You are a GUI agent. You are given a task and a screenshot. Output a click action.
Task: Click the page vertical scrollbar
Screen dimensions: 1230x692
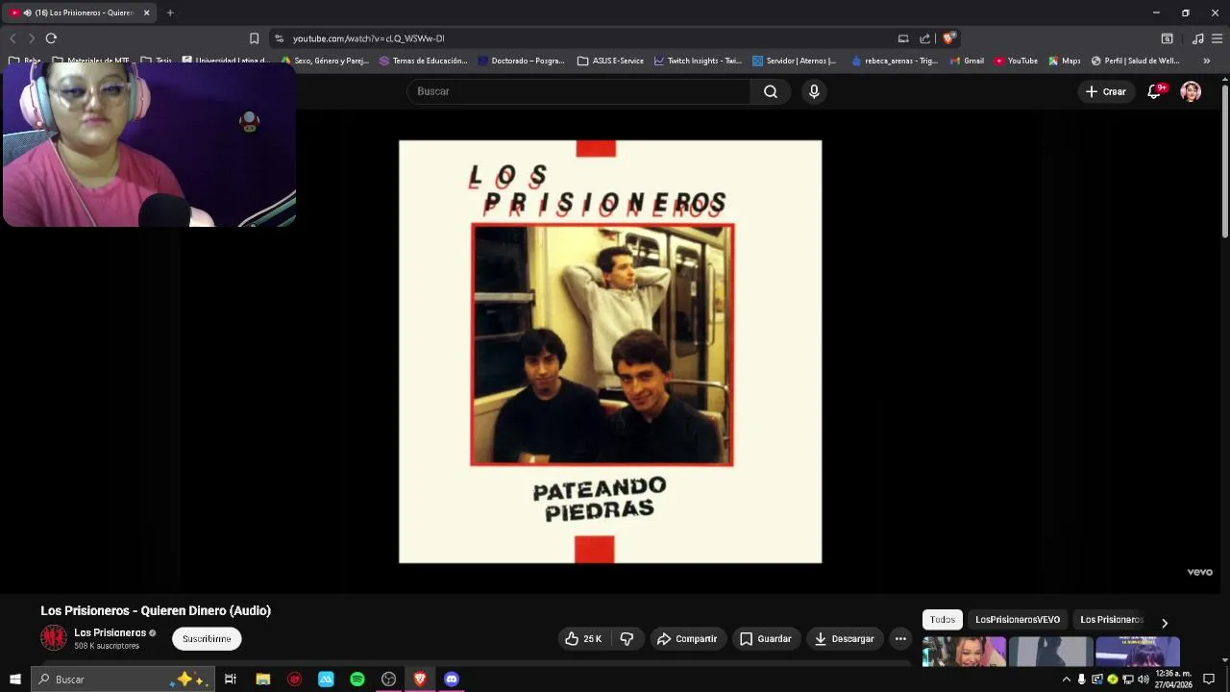click(1224, 163)
